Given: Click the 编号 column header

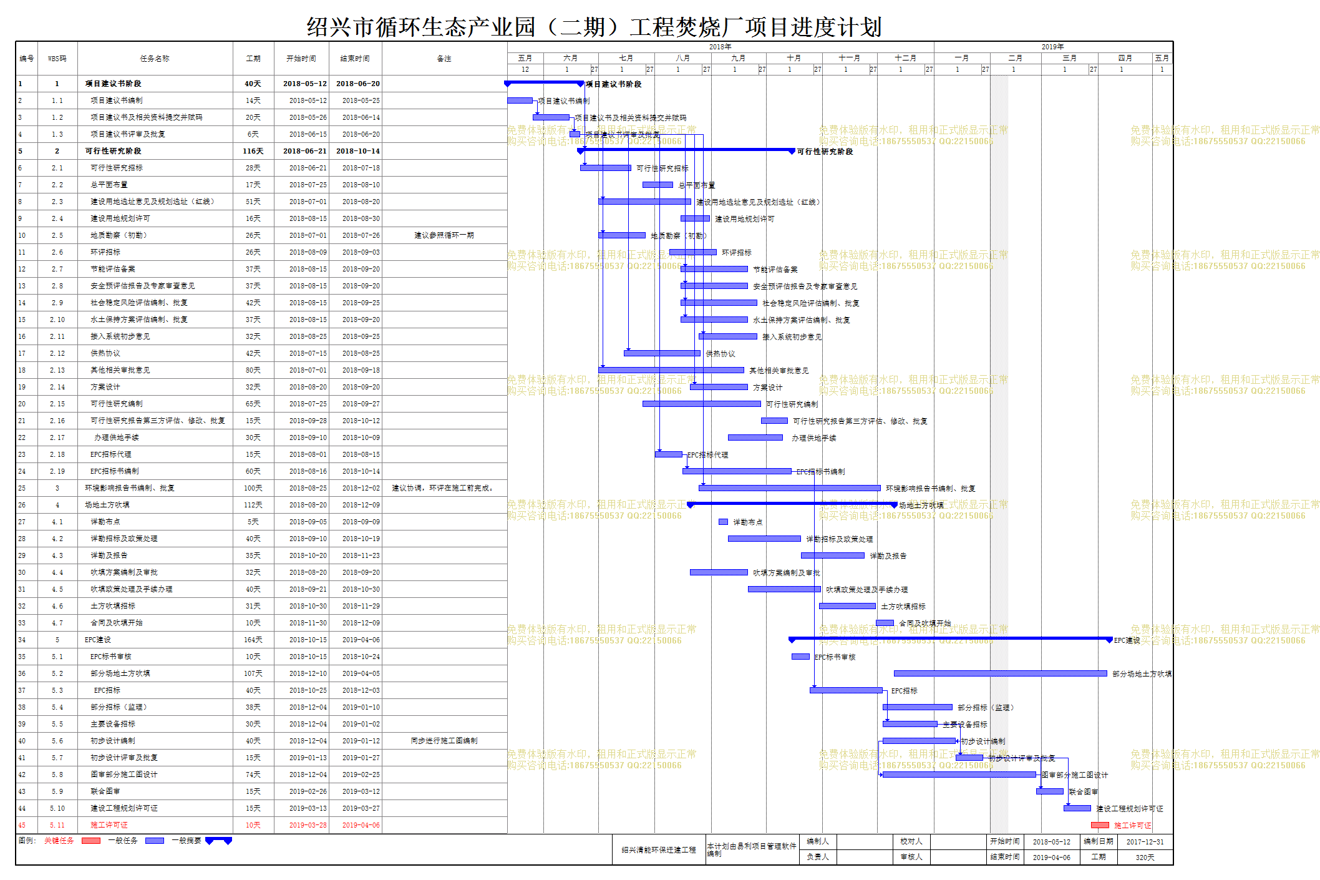Looking at the screenshot, I should tap(27, 59).
